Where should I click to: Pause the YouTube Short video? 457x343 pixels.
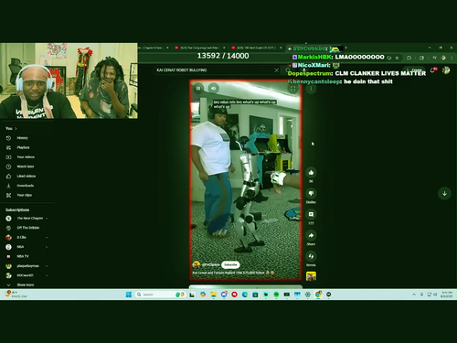198,89
